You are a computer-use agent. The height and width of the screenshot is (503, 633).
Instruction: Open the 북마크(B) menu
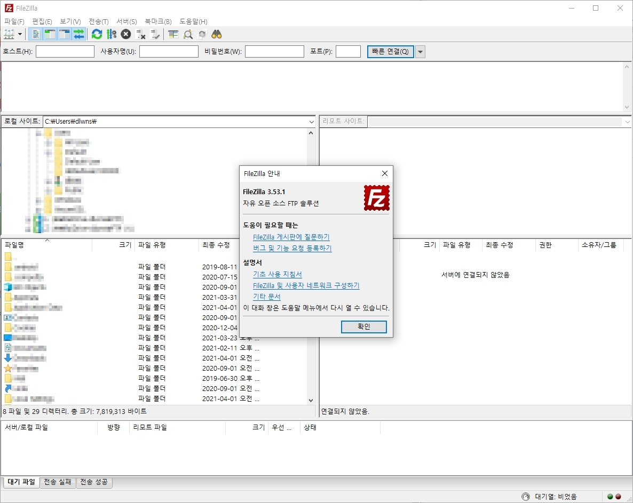pos(158,21)
